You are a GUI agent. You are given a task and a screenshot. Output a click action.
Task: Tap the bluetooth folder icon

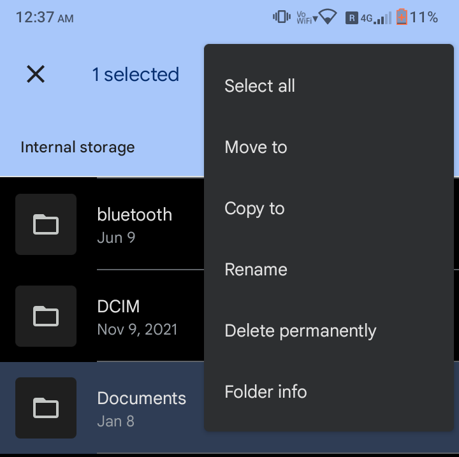click(x=46, y=224)
